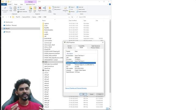196x110 pixels.
Task: Click Edit in the Open group
Action: tap(71, 9)
